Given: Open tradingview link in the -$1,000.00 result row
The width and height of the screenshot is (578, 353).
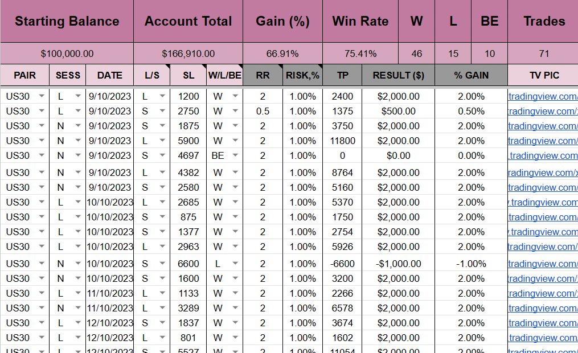Looking at the screenshot, I should (x=543, y=264).
